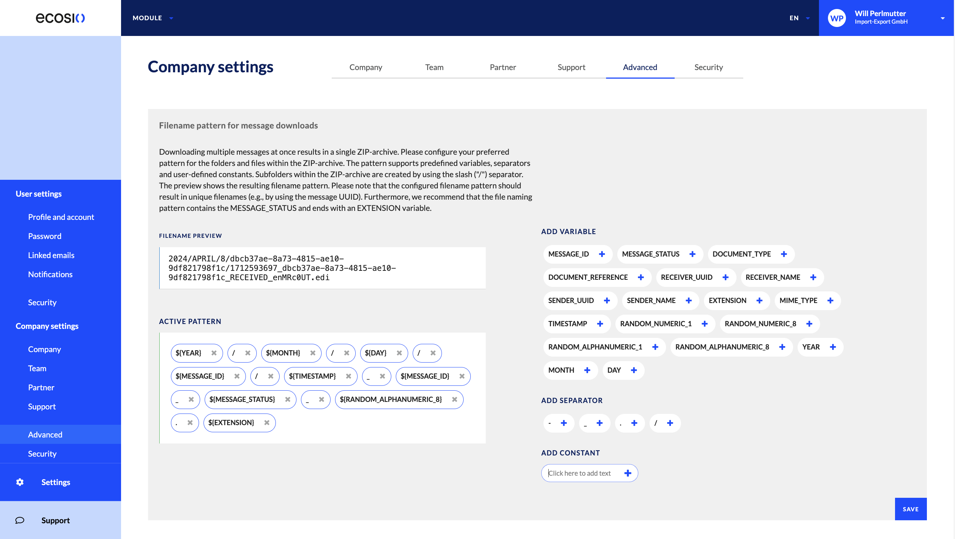Click the Support chat bubble icon
This screenshot has width=955, height=539.
click(20, 520)
